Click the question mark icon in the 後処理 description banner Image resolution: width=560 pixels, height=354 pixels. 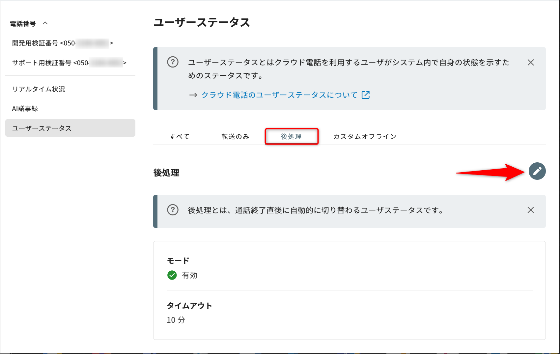click(173, 210)
